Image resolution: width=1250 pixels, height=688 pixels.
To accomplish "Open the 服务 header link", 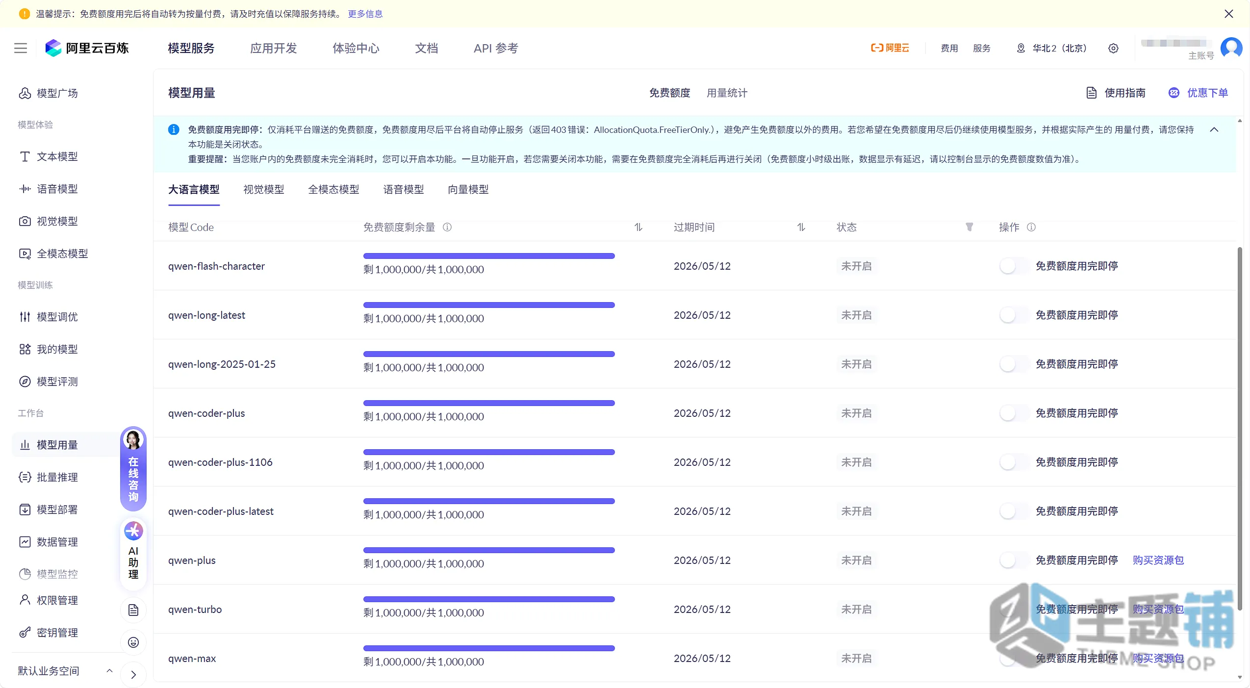I will coord(982,48).
